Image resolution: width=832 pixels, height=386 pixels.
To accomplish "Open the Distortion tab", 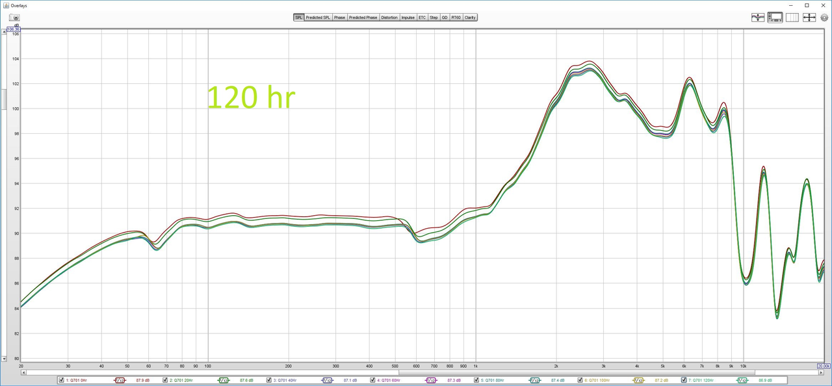I will coord(389,18).
